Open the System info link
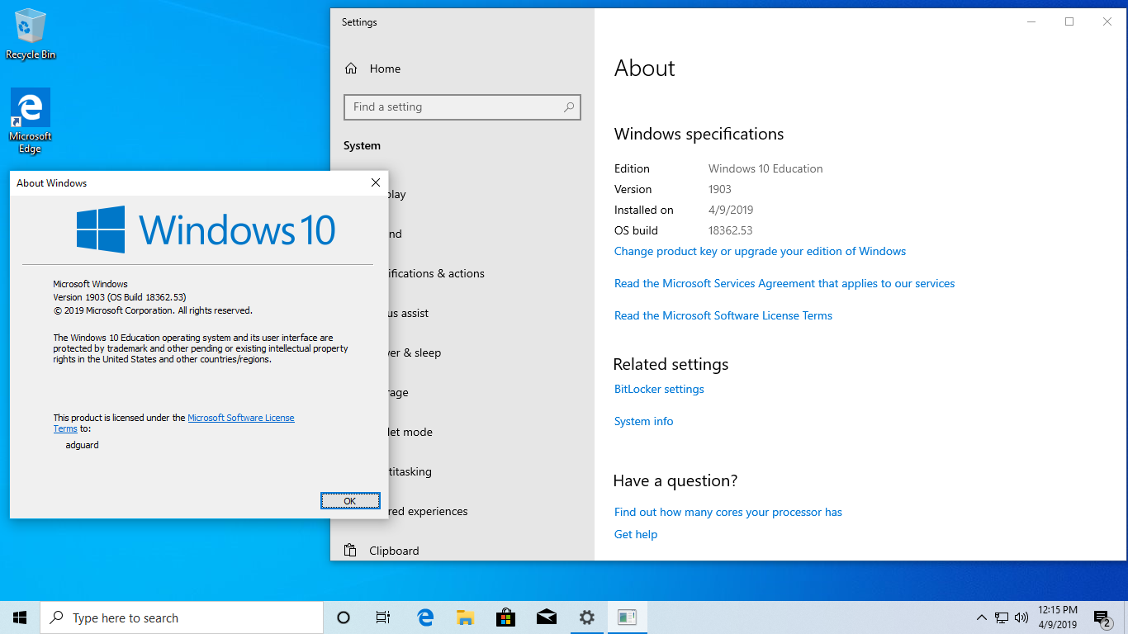Image resolution: width=1128 pixels, height=634 pixels. click(x=644, y=421)
